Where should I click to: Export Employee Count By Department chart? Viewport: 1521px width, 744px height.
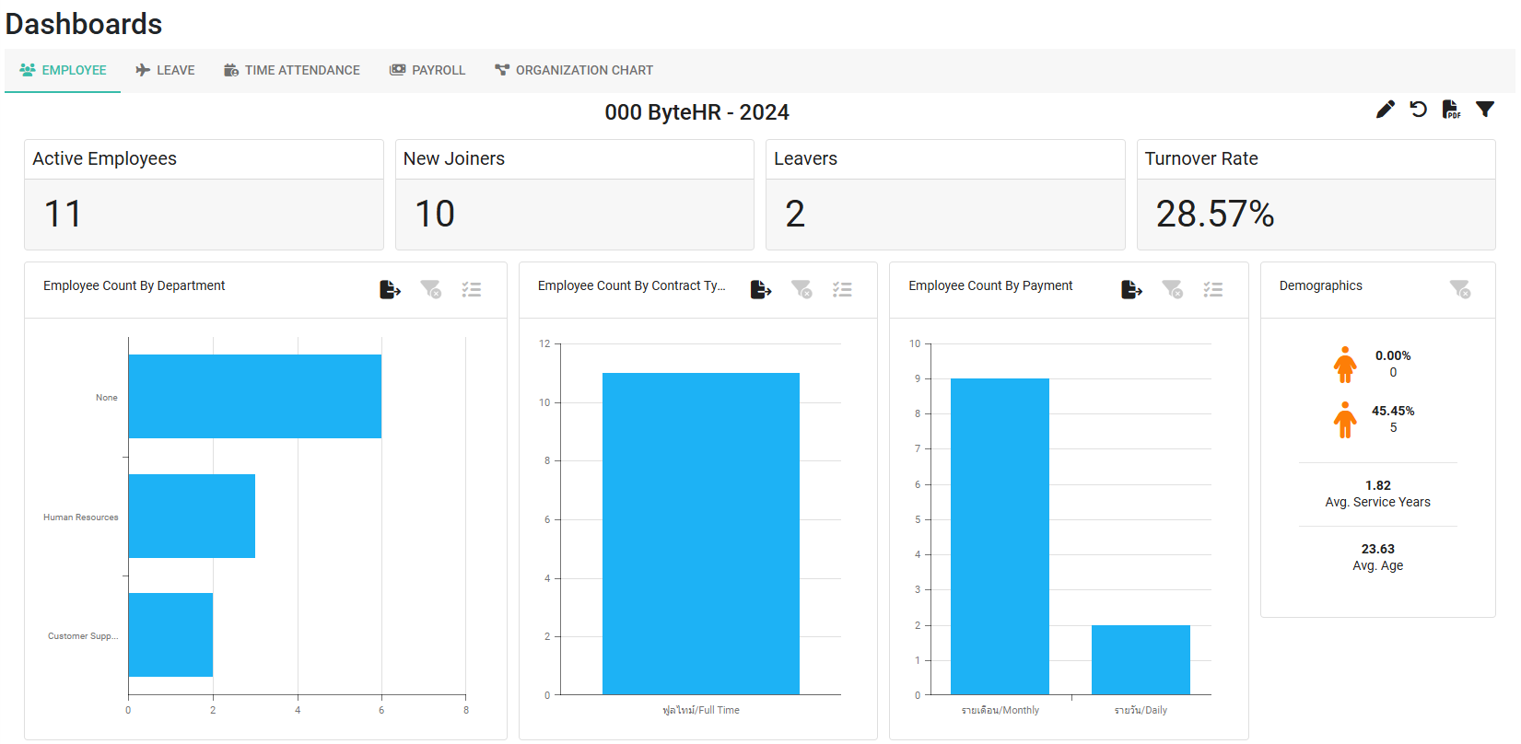tap(391, 290)
